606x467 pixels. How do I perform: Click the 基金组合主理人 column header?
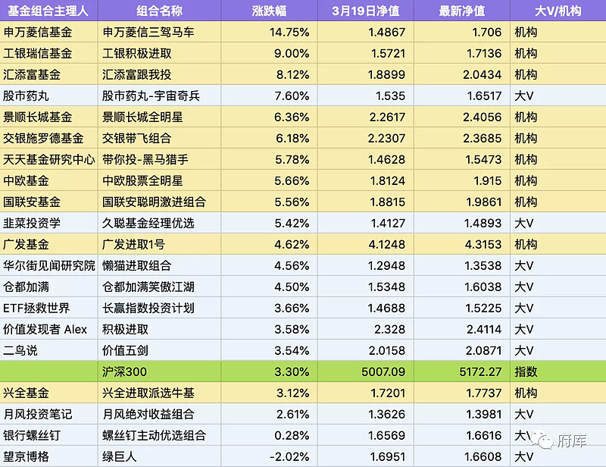tap(48, 11)
